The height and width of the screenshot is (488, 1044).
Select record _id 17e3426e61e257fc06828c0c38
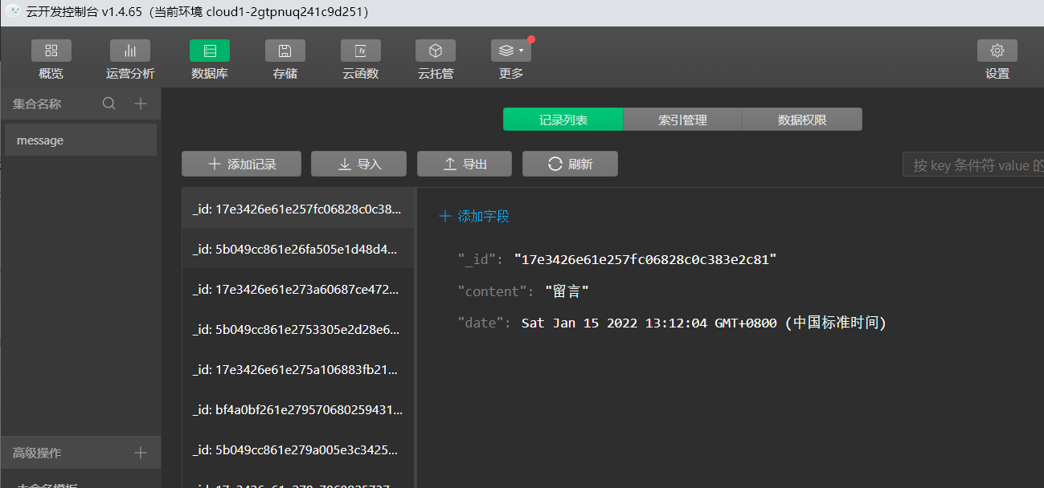[298, 209]
